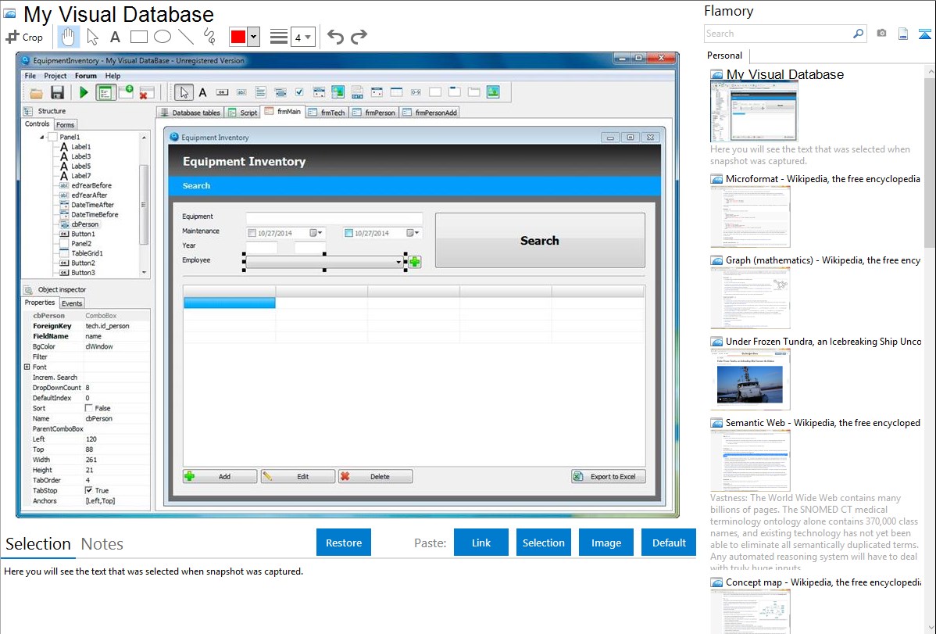This screenshot has width=936, height=634.
Task: Activate the hand pan tool
Action: coord(68,37)
